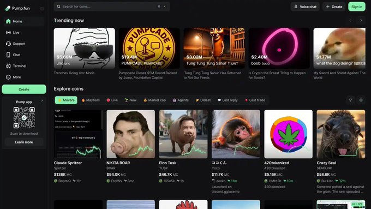Click the green Create button in sidebar
This screenshot has height=209, width=371.
24,89
